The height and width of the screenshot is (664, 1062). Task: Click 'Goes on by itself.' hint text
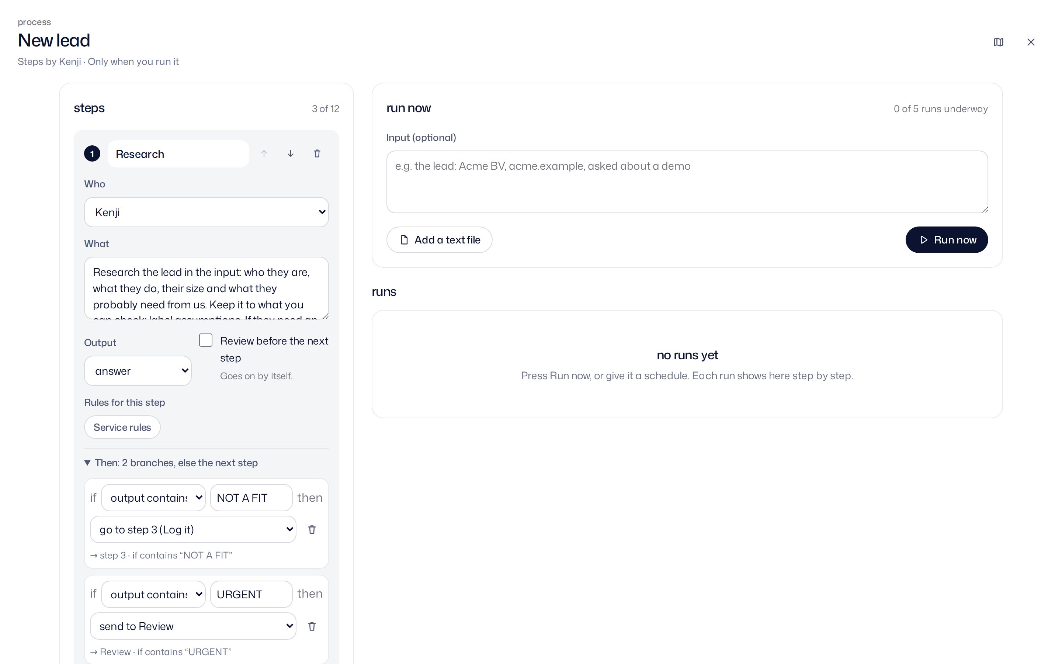(x=256, y=376)
